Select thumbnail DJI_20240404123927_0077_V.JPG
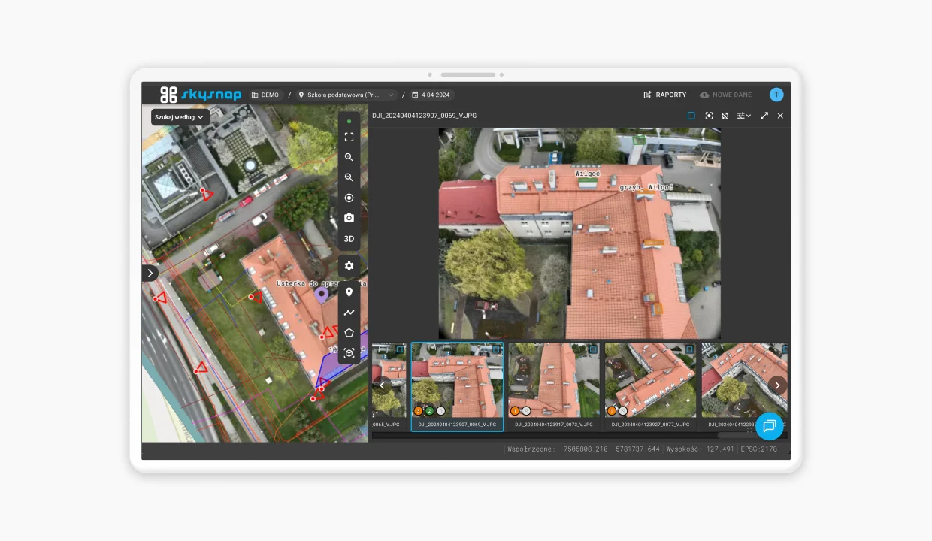The image size is (932, 541). tap(651, 387)
